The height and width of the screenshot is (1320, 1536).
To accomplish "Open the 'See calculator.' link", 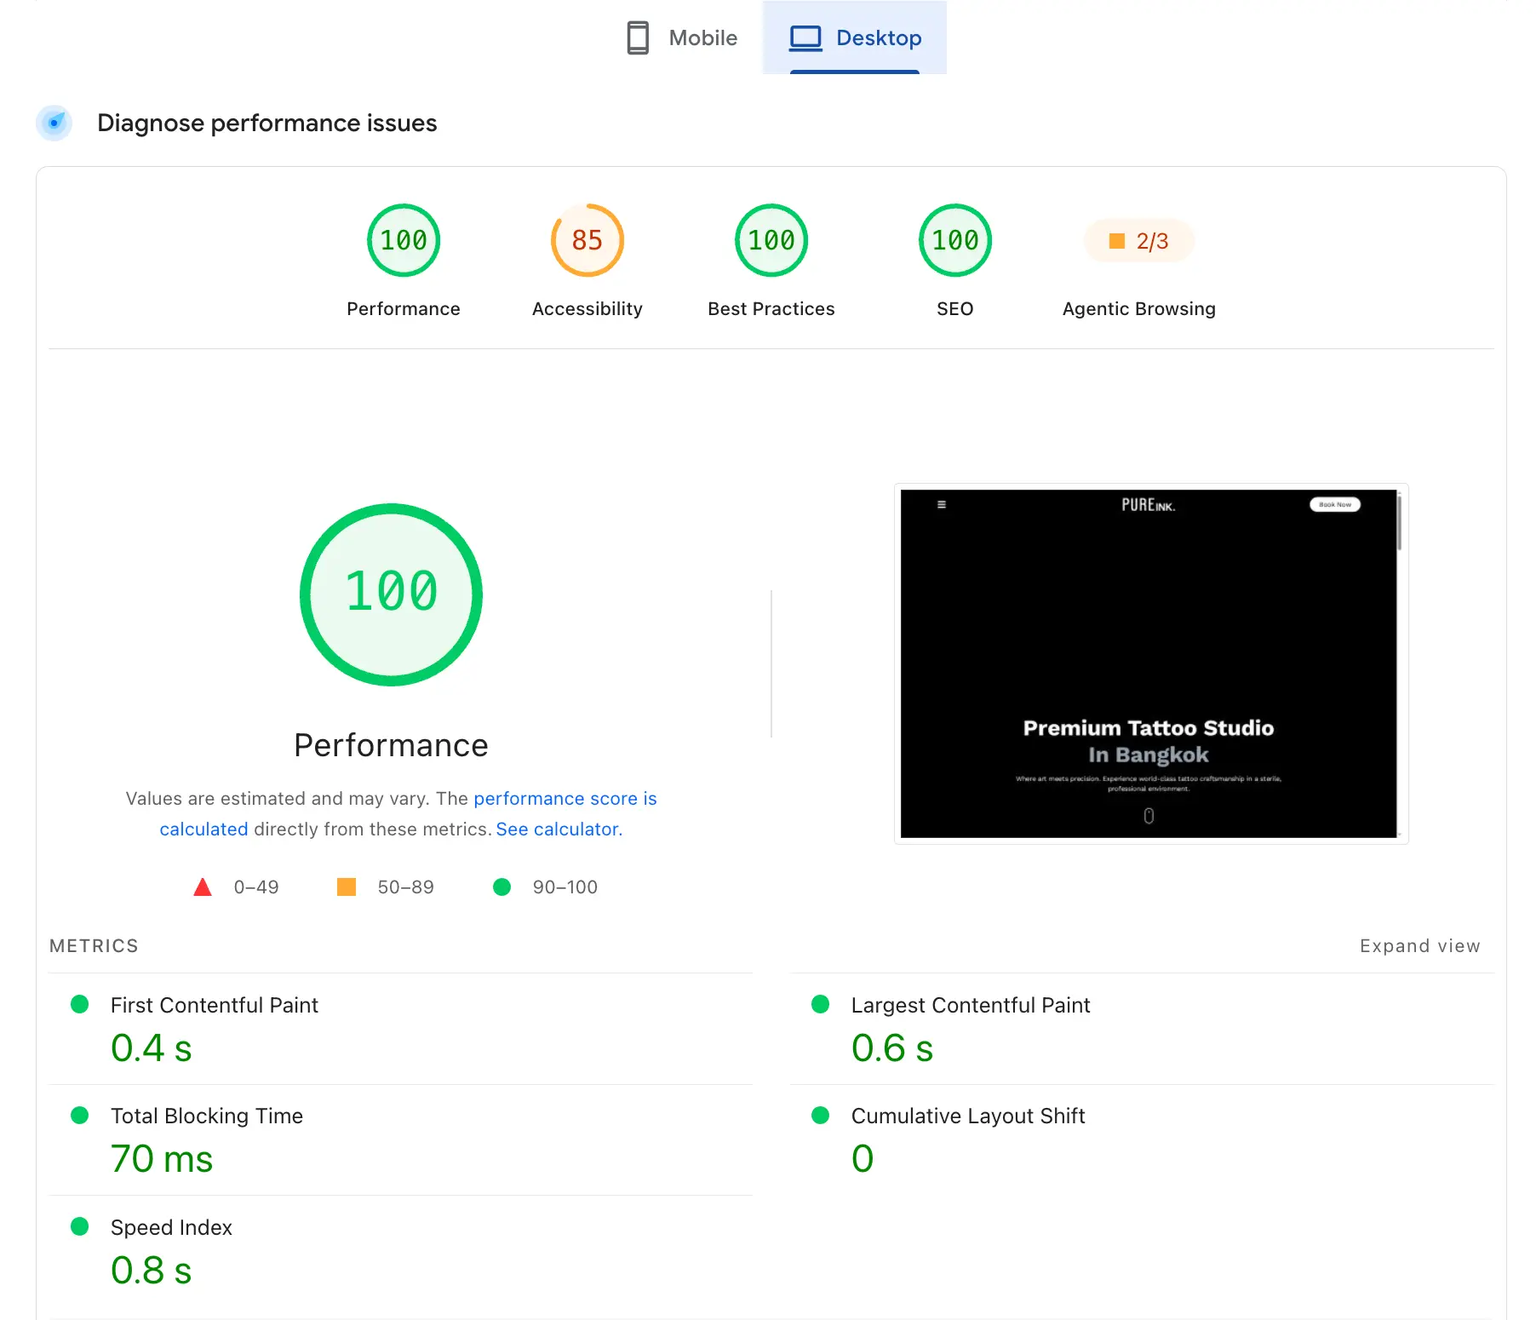I will [x=559, y=829].
